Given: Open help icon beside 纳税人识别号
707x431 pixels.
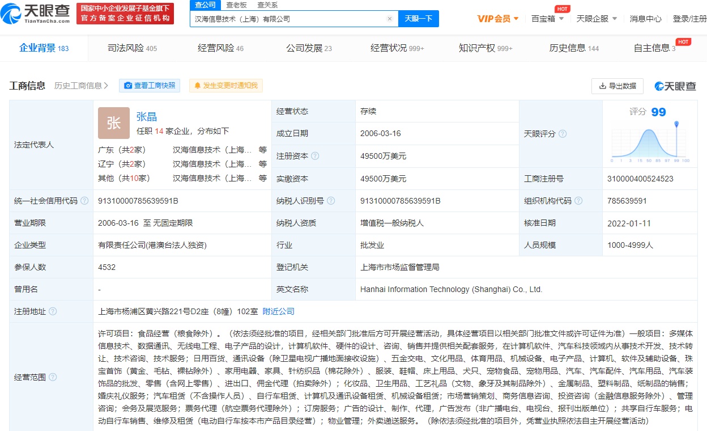Looking at the screenshot, I should [331, 201].
